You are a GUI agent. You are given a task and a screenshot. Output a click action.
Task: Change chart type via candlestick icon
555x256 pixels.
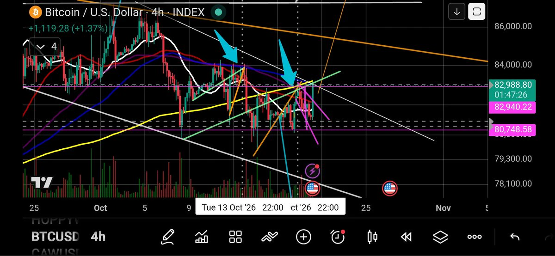point(372,237)
